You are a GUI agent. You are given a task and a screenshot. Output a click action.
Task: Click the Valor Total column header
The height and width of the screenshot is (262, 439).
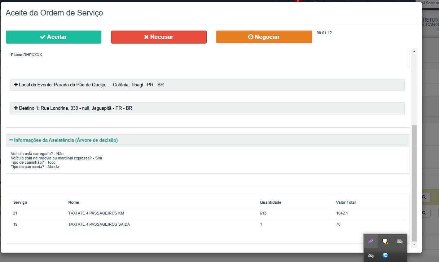coord(346,202)
